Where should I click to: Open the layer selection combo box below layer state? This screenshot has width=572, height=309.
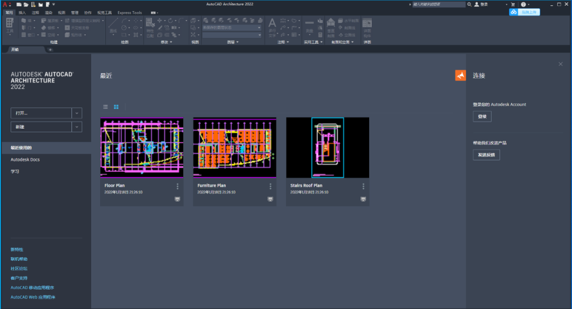tap(232, 35)
